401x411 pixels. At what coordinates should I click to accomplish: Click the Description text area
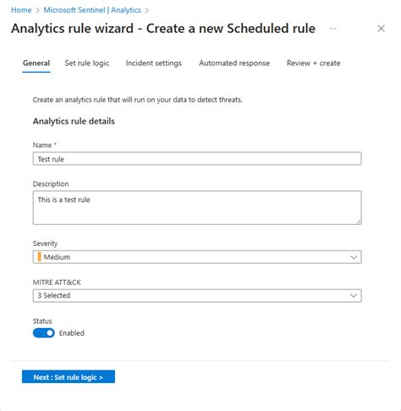(197, 208)
